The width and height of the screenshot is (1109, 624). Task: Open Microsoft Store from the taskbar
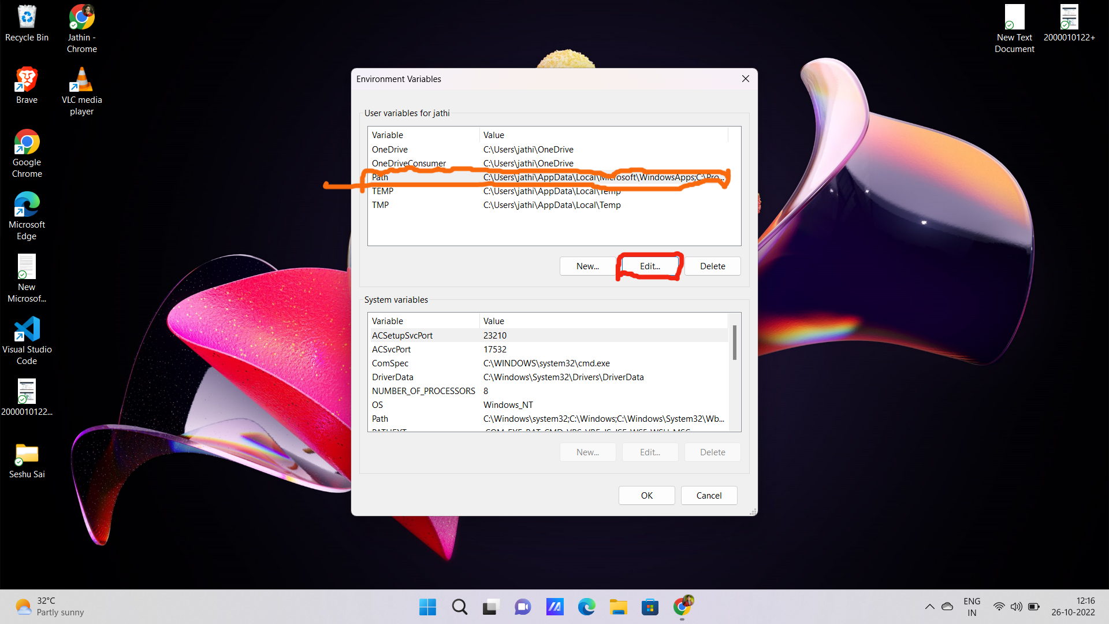tap(650, 607)
